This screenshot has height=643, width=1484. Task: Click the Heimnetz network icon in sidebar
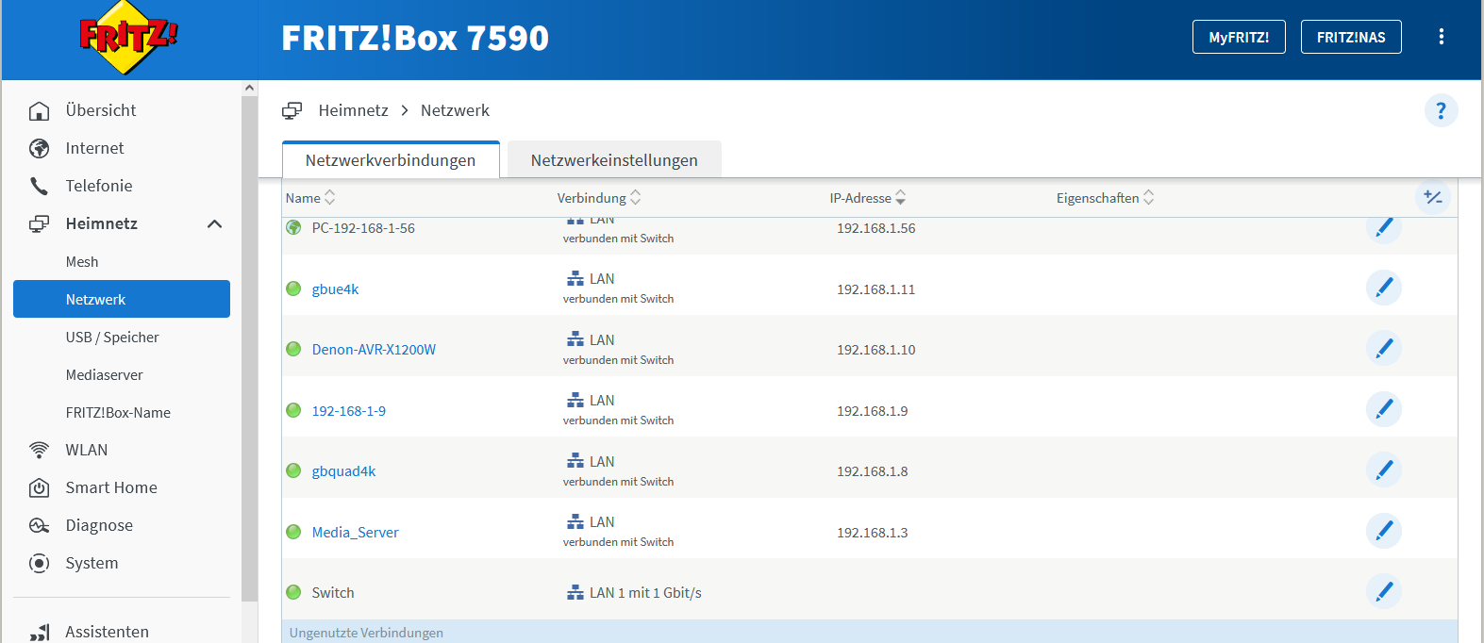click(x=39, y=223)
